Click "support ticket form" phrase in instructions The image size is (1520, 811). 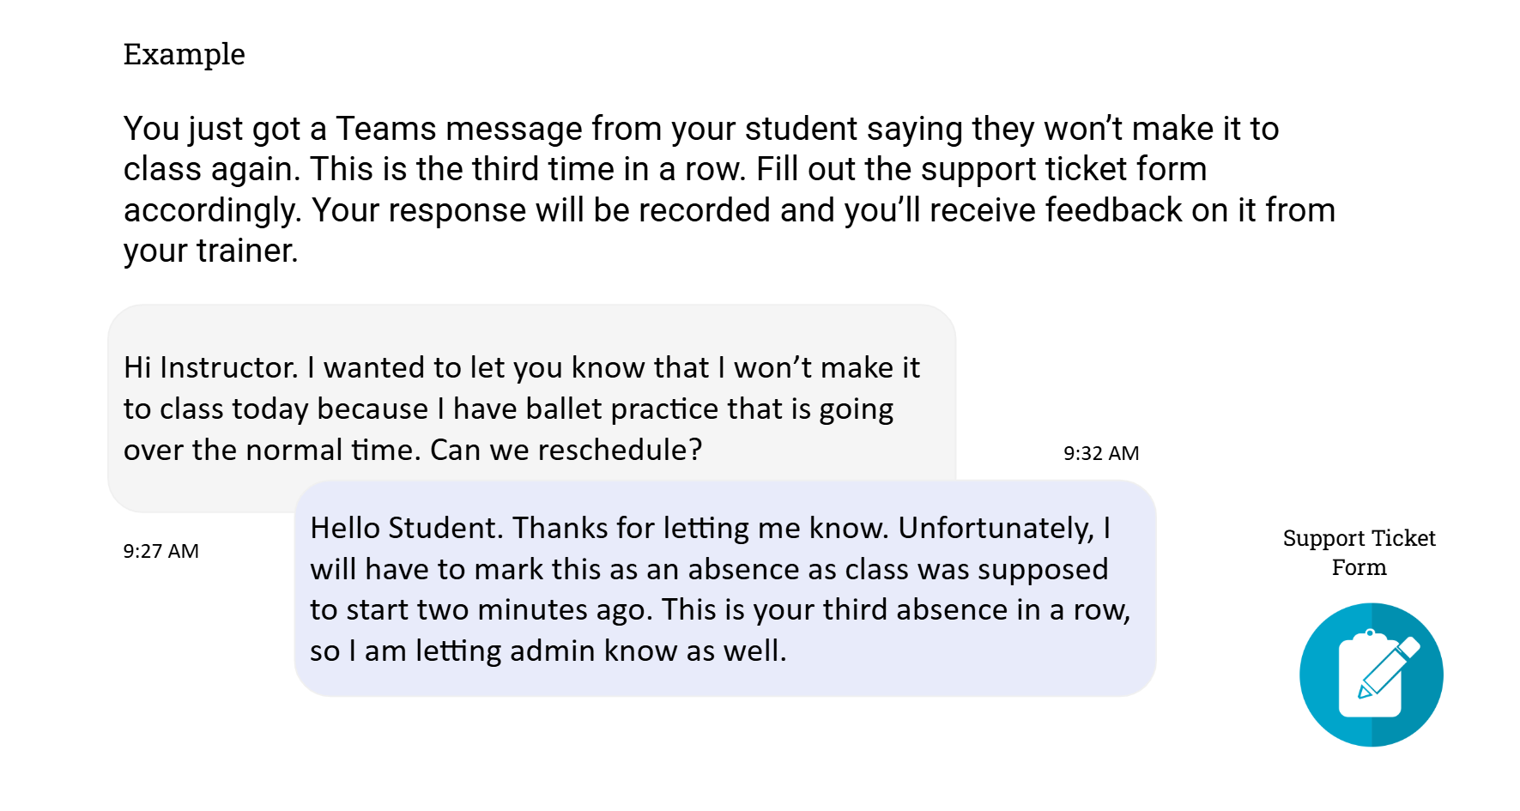1063,169
